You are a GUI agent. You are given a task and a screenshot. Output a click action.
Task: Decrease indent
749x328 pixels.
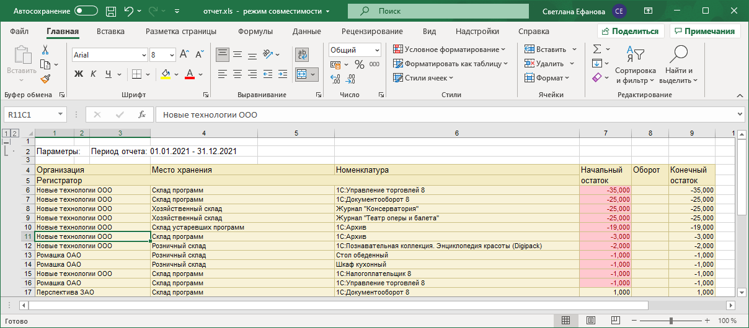coord(269,74)
